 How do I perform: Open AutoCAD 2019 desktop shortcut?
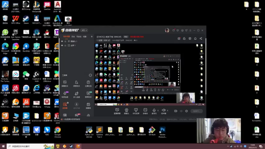tap(57, 7)
